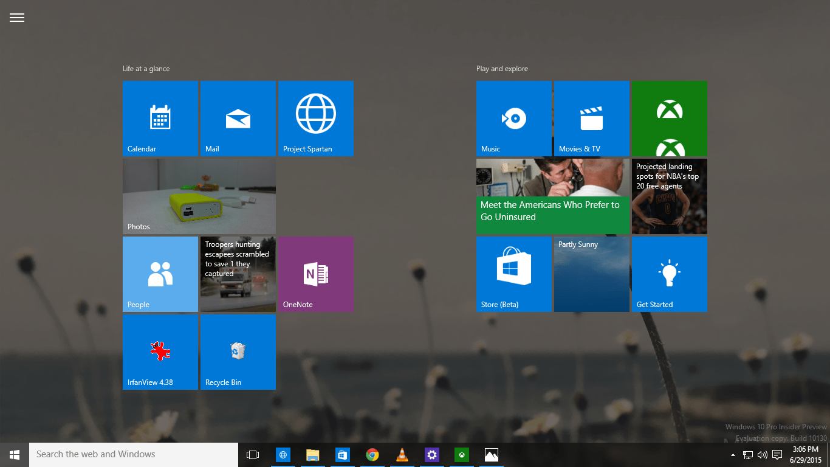The width and height of the screenshot is (830, 467).
Task: Open the Store (Beta) tile
Action: 514,274
